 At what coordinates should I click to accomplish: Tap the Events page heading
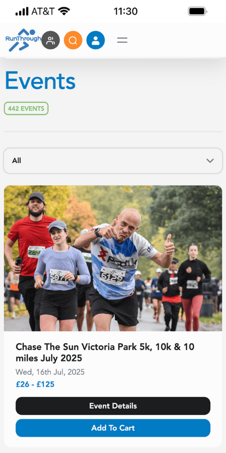click(x=40, y=81)
